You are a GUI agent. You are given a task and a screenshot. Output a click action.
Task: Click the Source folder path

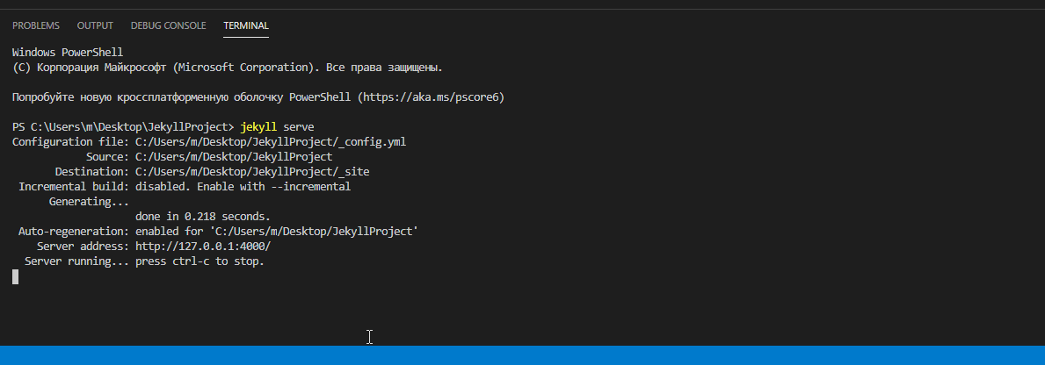pos(234,157)
